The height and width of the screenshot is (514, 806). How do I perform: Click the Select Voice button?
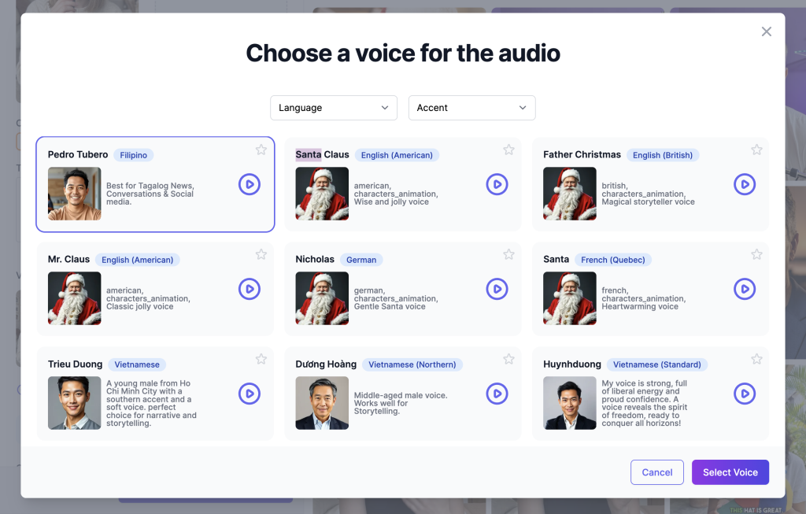point(730,472)
